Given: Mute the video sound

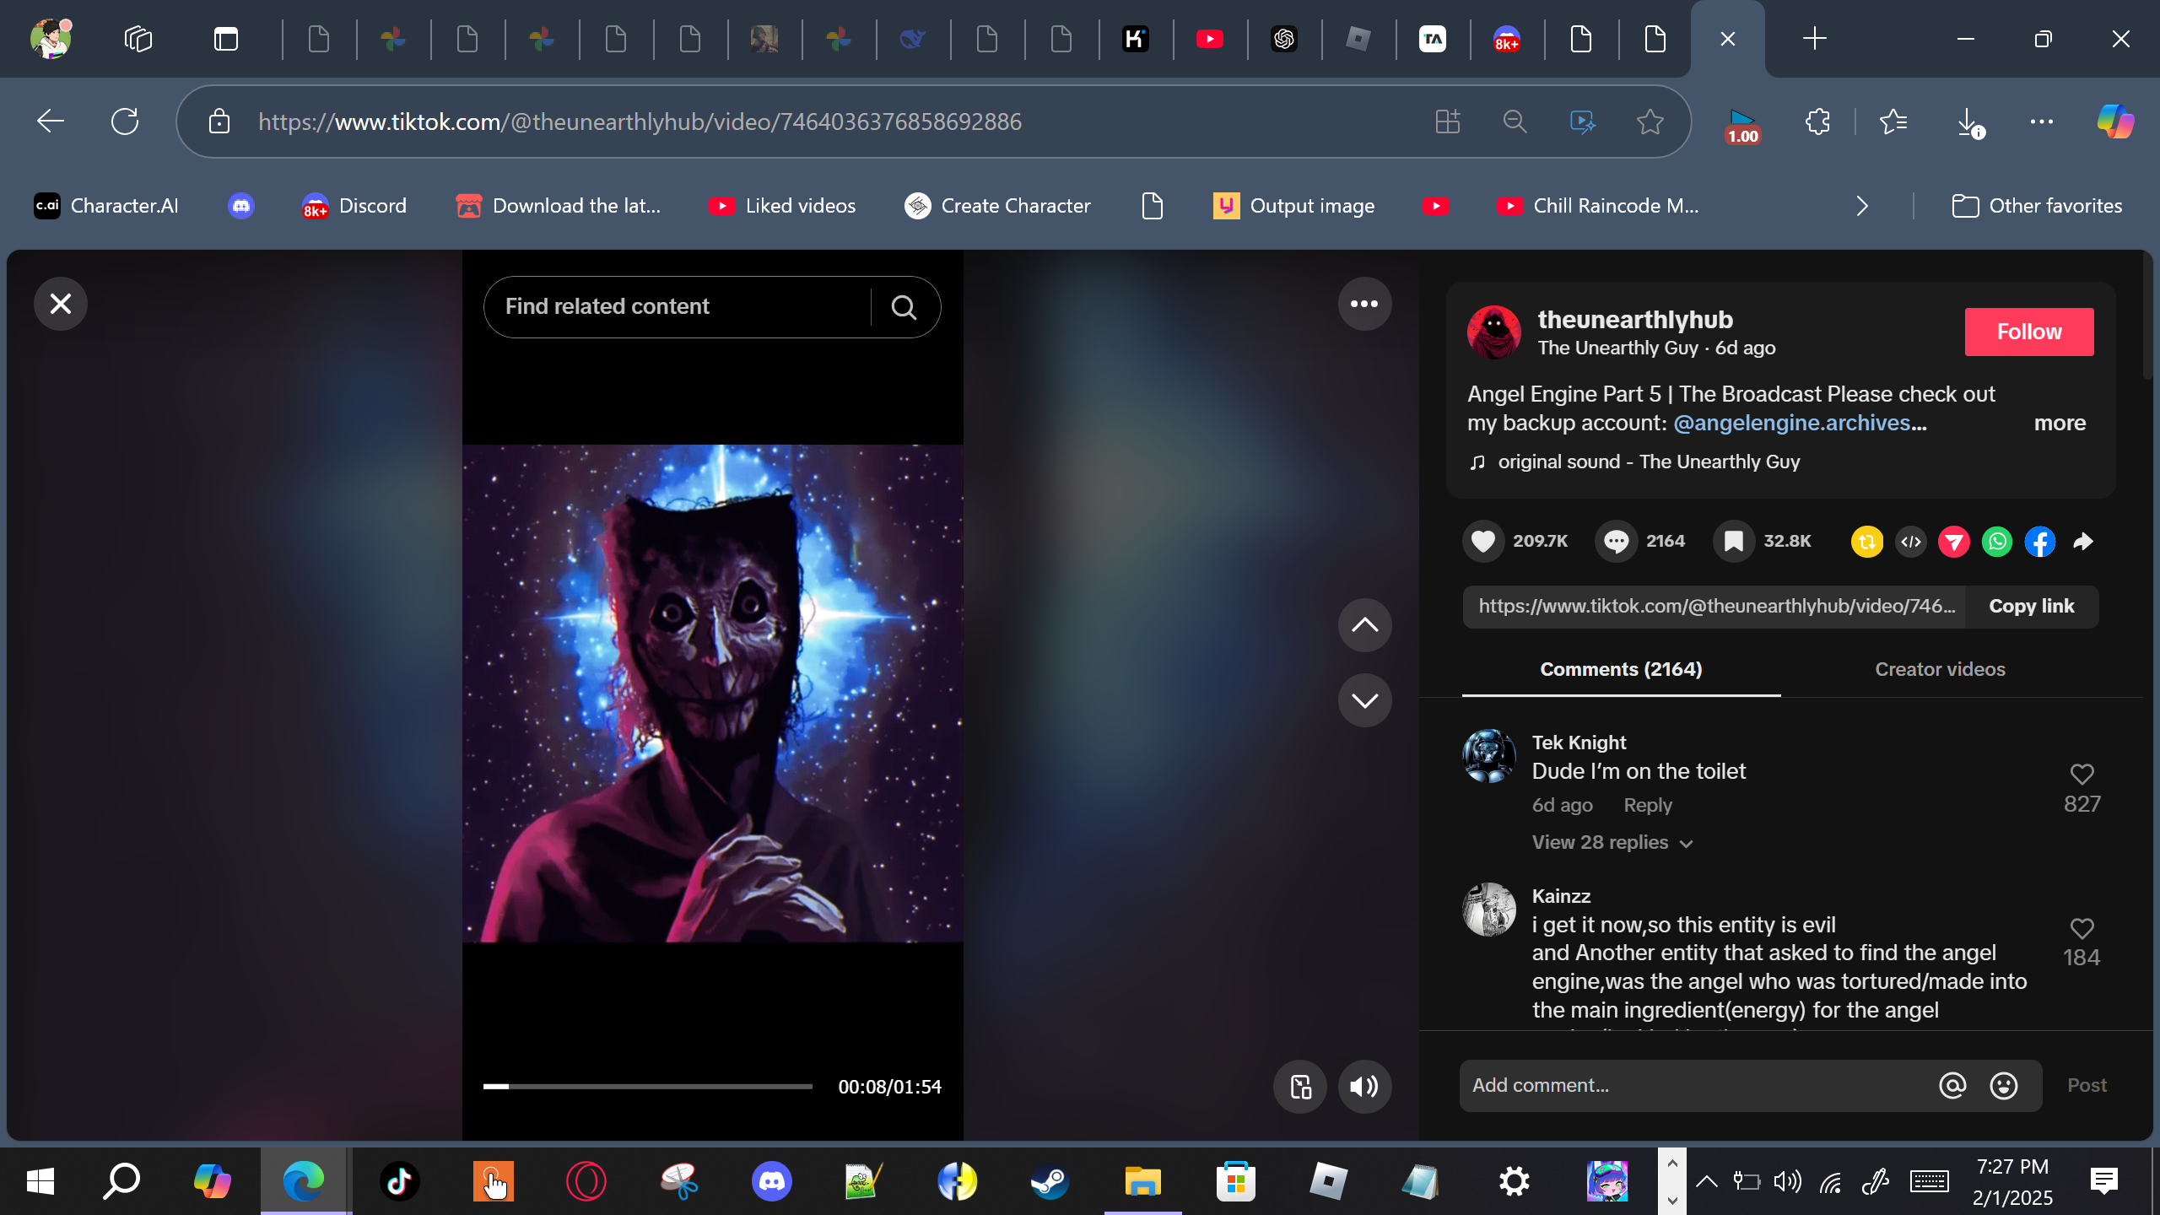Looking at the screenshot, I should (x=1363, y=1087).
